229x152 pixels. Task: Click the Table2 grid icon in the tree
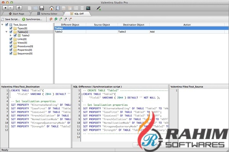pyautogui.click(x=19, y=36)
